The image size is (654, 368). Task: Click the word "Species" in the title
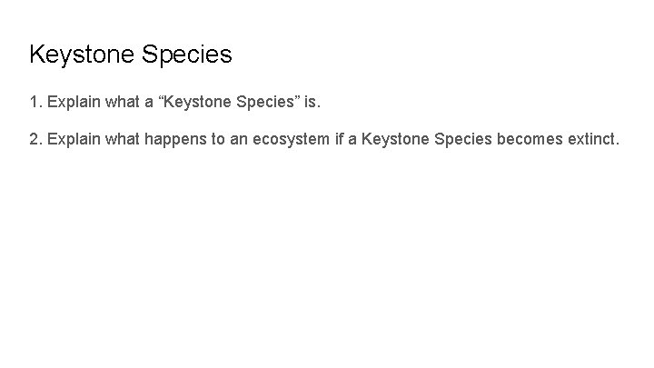[x=187, y=55]
